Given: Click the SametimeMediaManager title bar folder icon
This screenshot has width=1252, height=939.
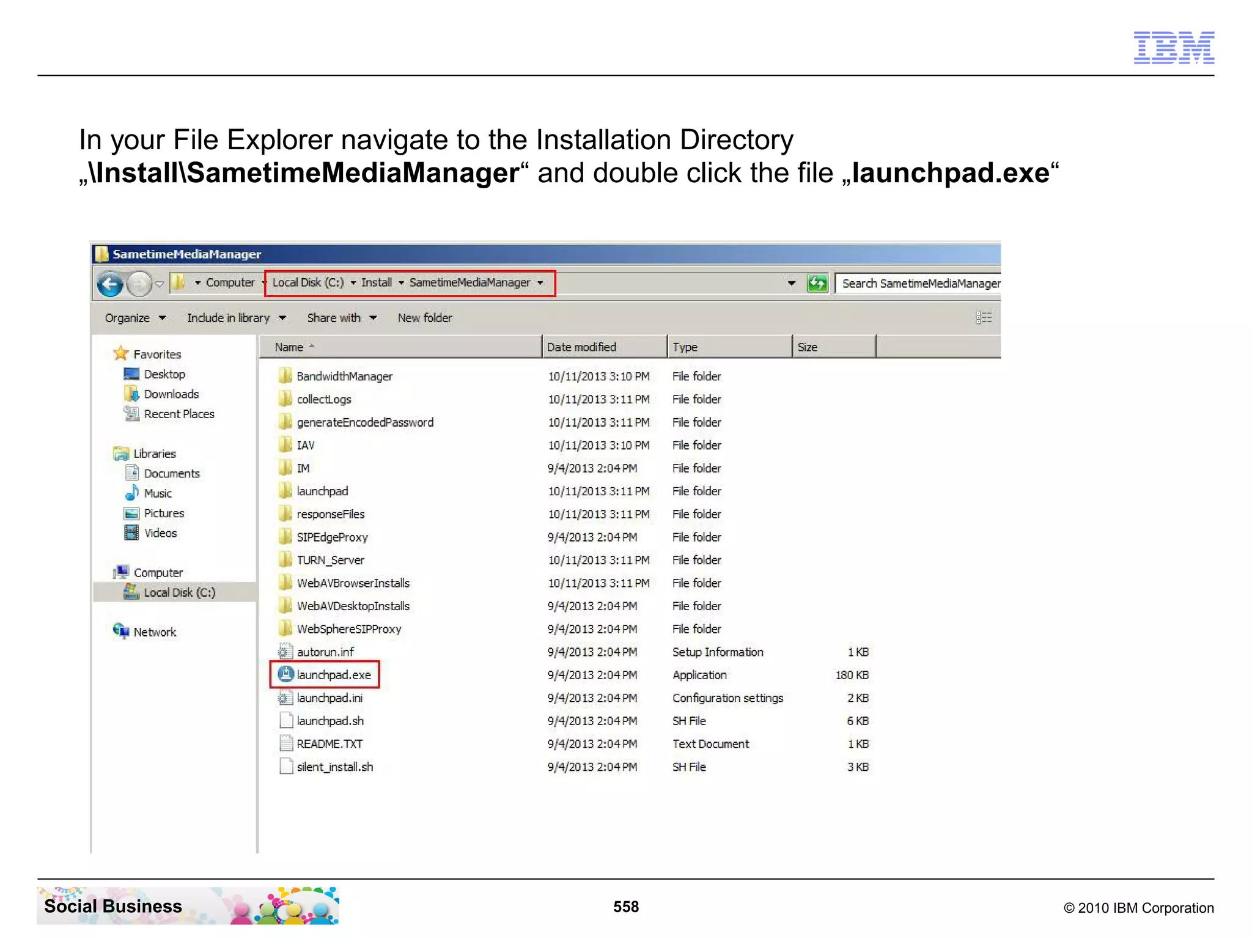Looking at the screenshot, I should click(102, 254).
